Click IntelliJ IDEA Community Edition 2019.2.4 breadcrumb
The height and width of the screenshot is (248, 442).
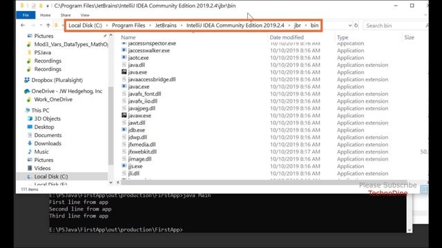(x=235, y=25)
